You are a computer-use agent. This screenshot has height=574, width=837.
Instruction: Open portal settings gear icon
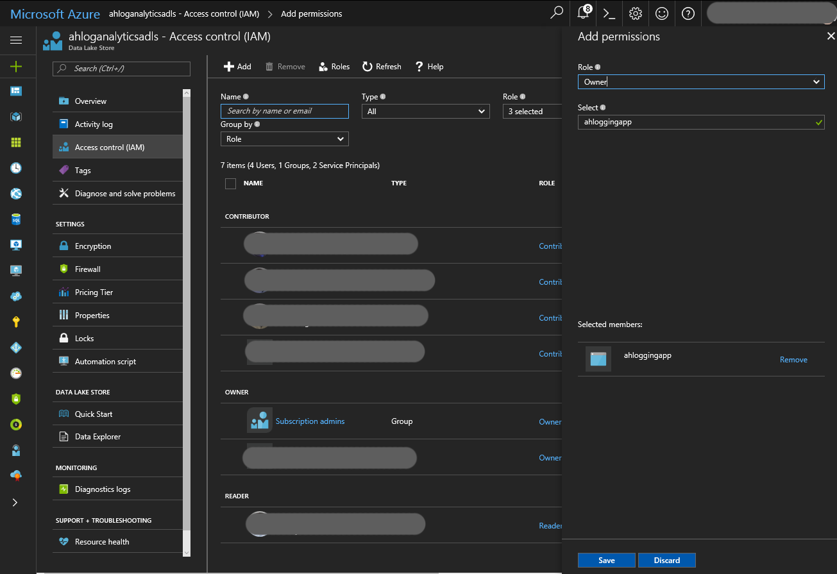pyautogui.click(x=636, y=13)
